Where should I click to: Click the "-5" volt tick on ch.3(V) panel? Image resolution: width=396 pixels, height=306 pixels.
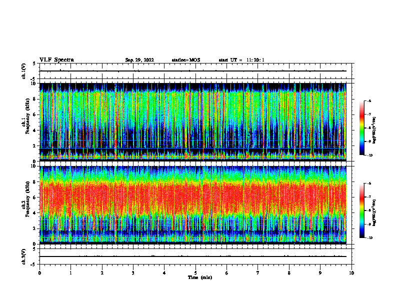click(33, 264)
